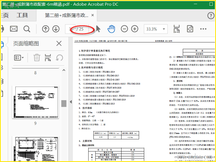Go to previous page with up arrow

46,29
